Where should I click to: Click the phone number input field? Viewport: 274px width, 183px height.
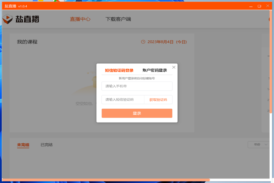[137, 86]
